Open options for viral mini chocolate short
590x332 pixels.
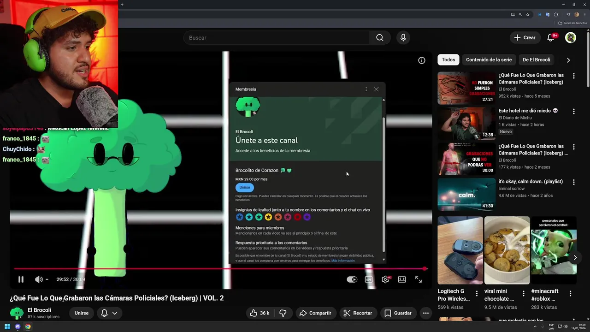[523, 293]
